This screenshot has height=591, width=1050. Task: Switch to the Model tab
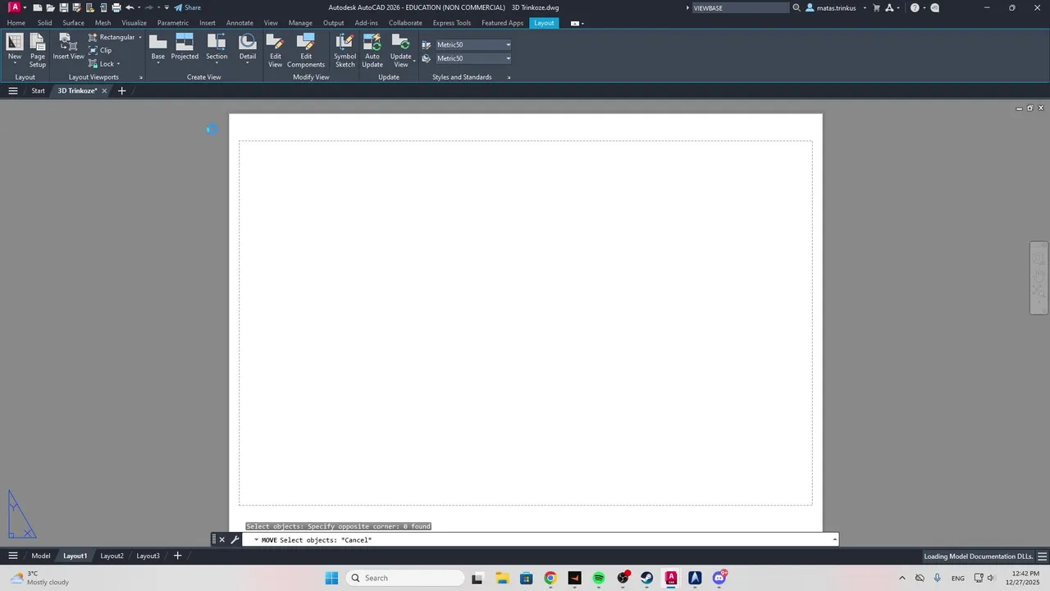[x=41, y=556]
